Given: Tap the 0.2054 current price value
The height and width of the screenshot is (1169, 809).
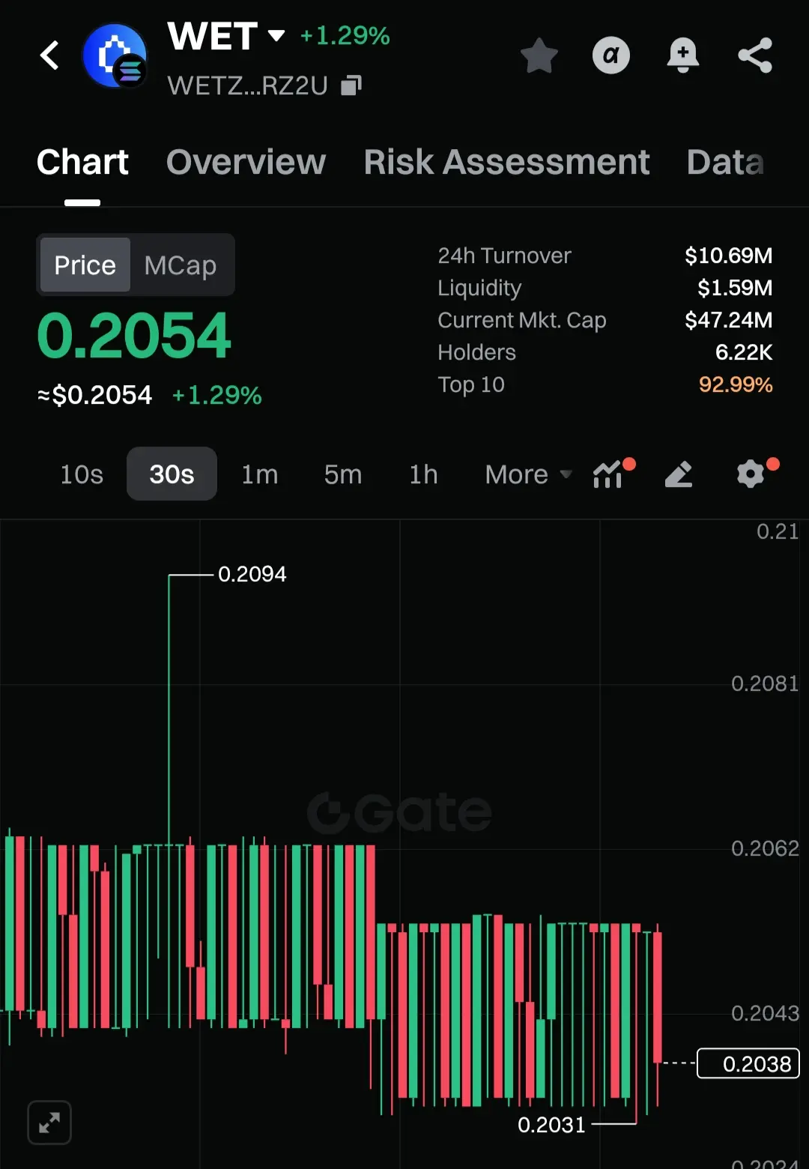Looking at the screenshot, I should 134,335.
